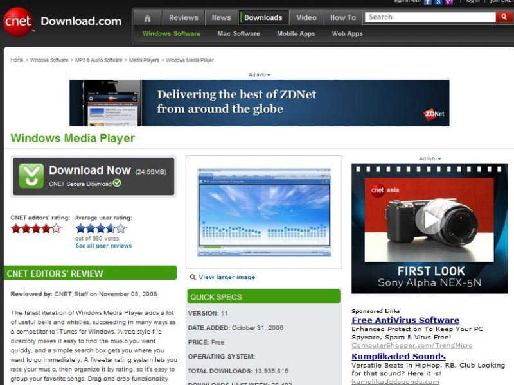Expand Ad info dropdown above the Sony ad
Screen dimensions: 514x385
pos(430,158)
